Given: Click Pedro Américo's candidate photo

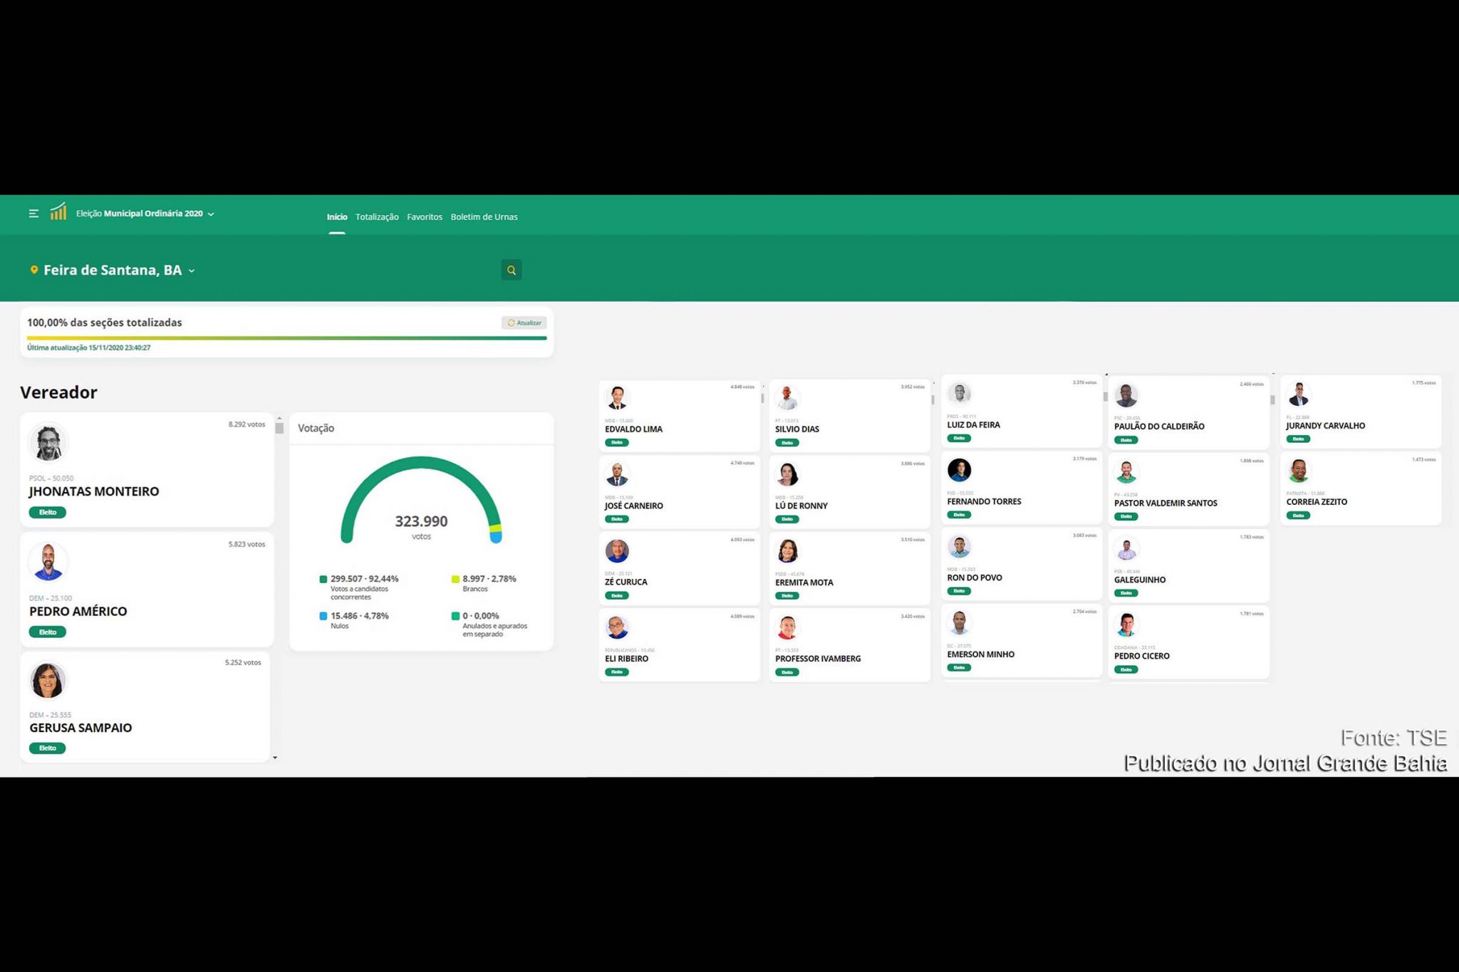Looking at the screenshot, I should pos(48,562).
